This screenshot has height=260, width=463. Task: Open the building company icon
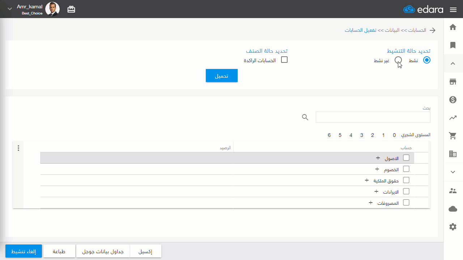click(453, 154)
